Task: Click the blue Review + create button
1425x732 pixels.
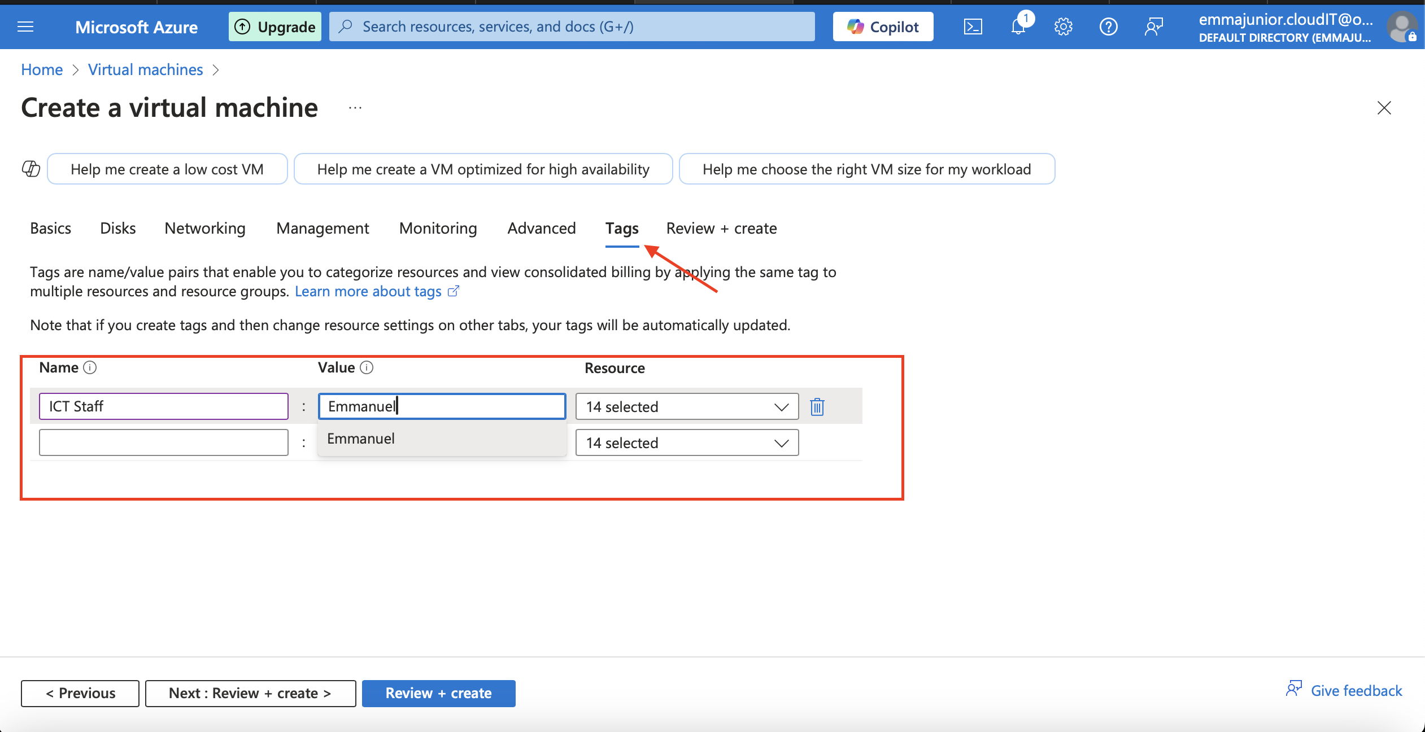Action: [438, 693]
